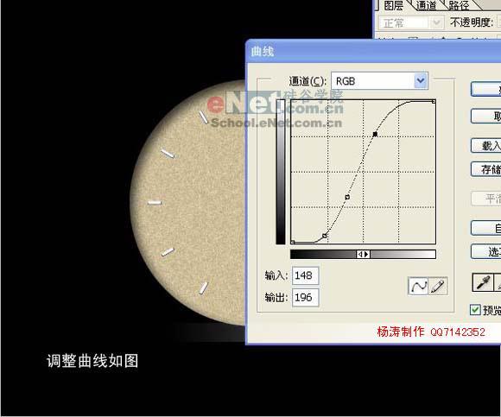This screenshot has height=417, width=501.
Task: Click the 载入 load button
Action: [486, 146]
